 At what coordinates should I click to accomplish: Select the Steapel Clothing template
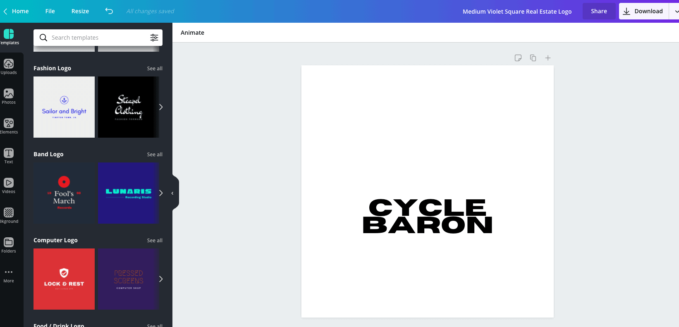pos(129,107)
